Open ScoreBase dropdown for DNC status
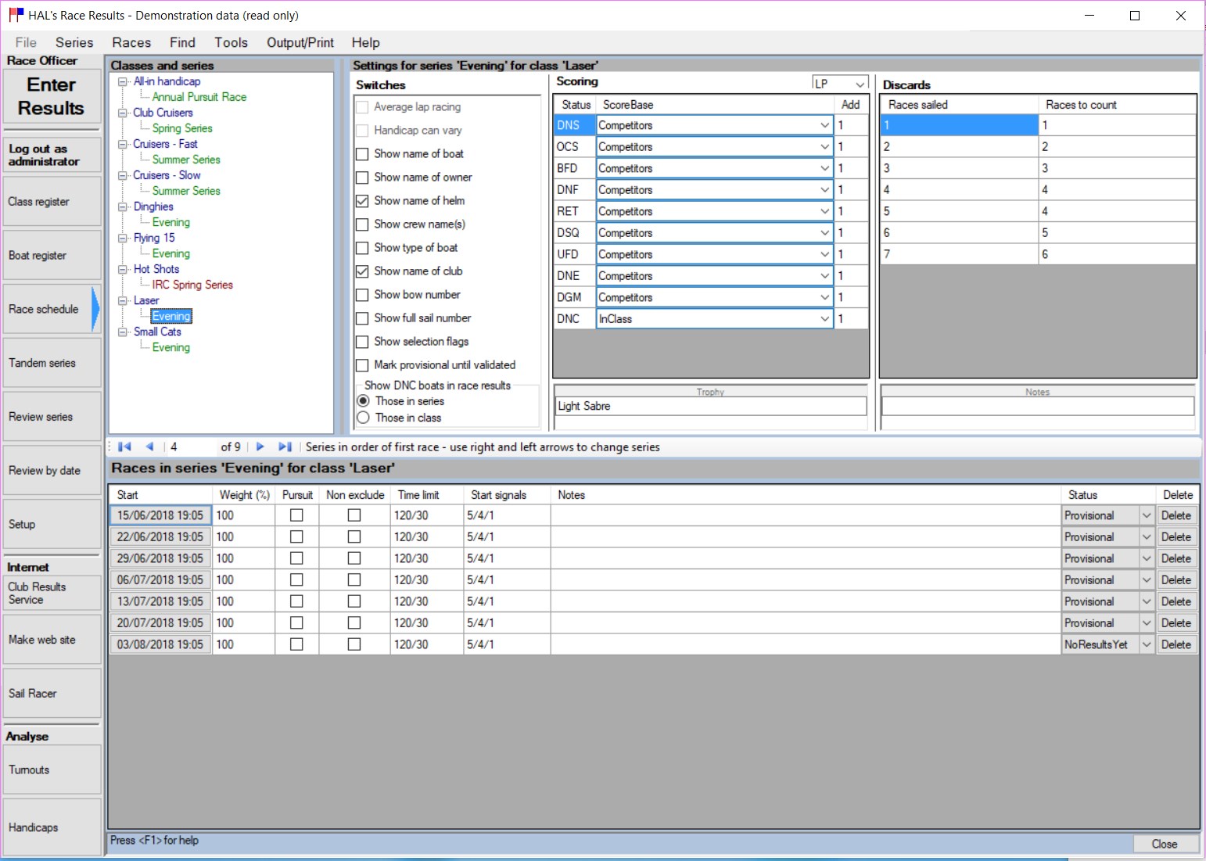 (824, 319)
